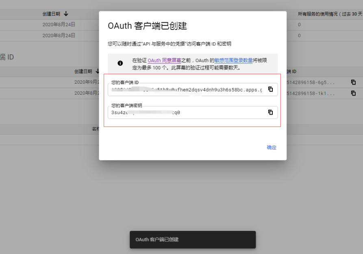Click client ID text 5142896158-6g5...
The height and width of the screenshot is (254, 363).
[311, 82]
